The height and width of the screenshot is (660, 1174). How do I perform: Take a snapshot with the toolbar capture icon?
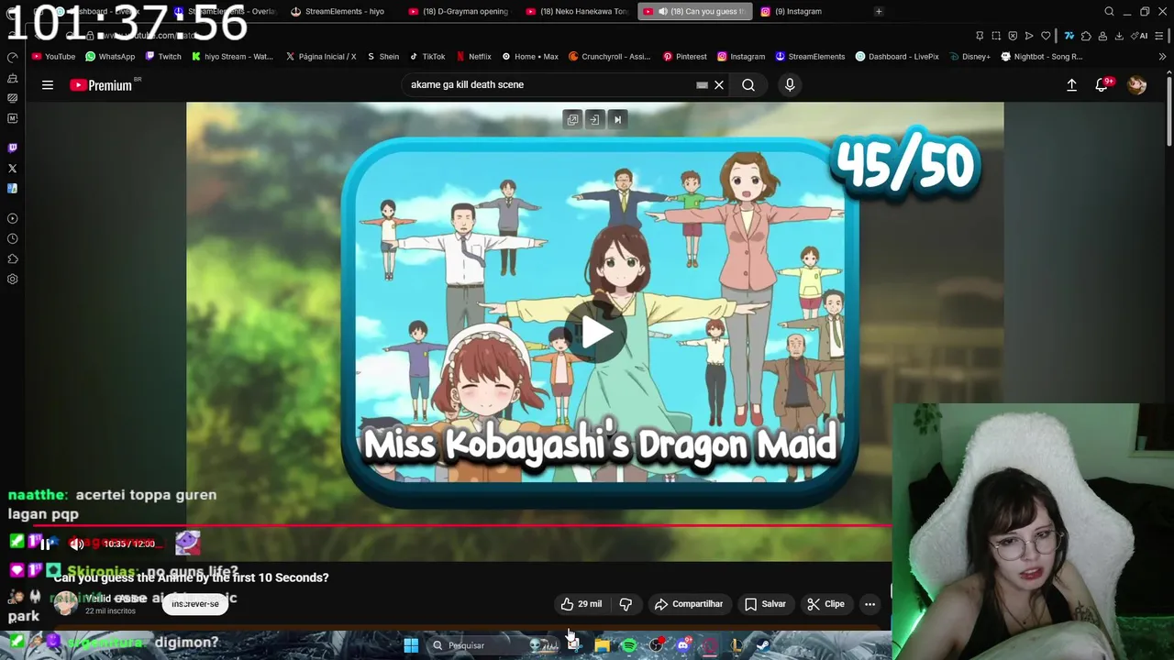tap(996, 36)
